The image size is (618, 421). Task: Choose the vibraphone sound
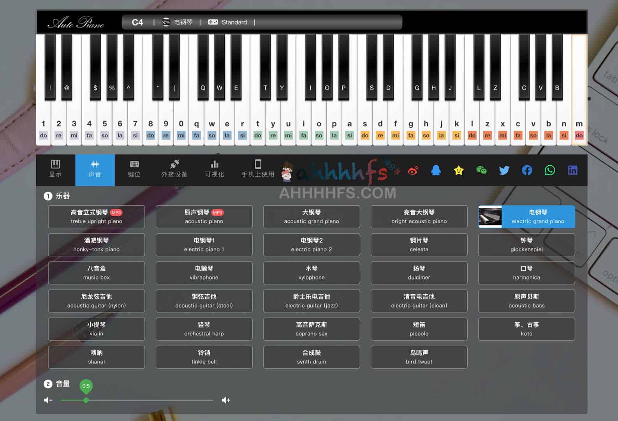pos(204,273)
